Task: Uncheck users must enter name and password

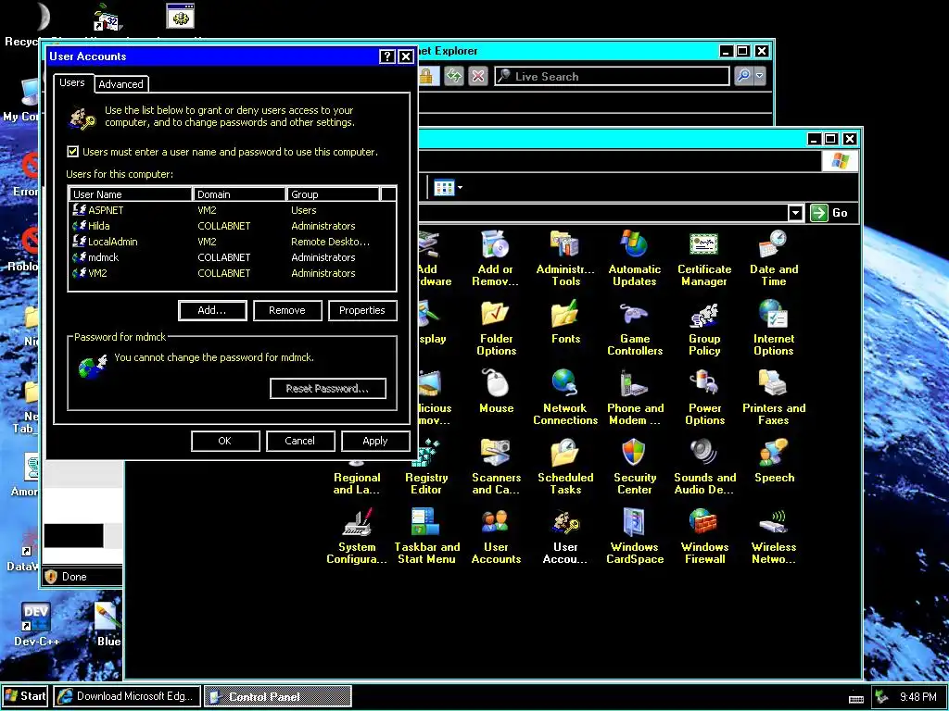Action: [x=72, y=152]
